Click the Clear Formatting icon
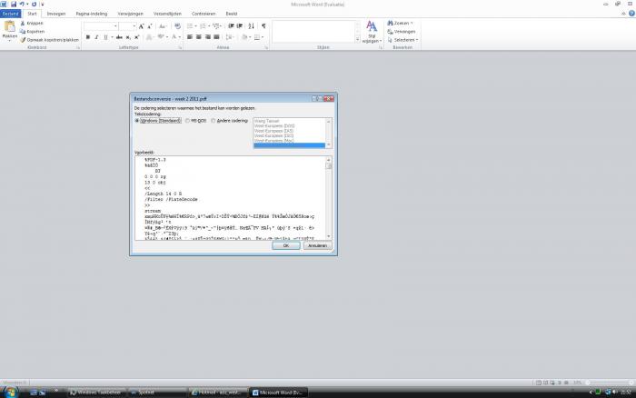This screenshot has height=398, width=636. (178, 26)
